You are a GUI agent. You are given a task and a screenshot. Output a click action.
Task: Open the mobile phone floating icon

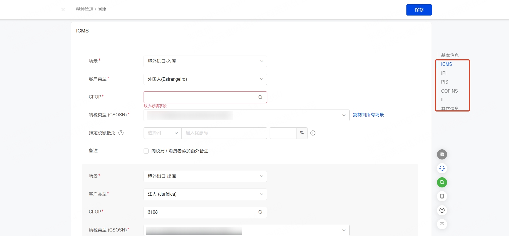(442, 196)
